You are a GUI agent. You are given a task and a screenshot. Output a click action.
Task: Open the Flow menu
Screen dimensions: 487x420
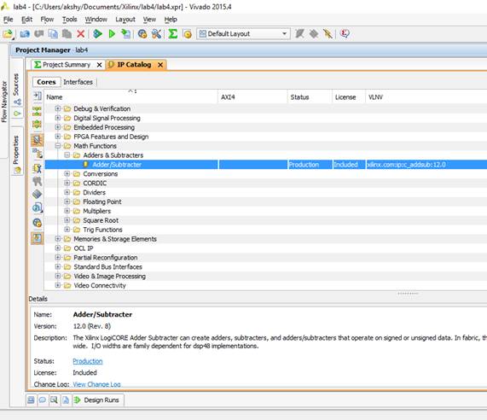click(x=47, y=20)
